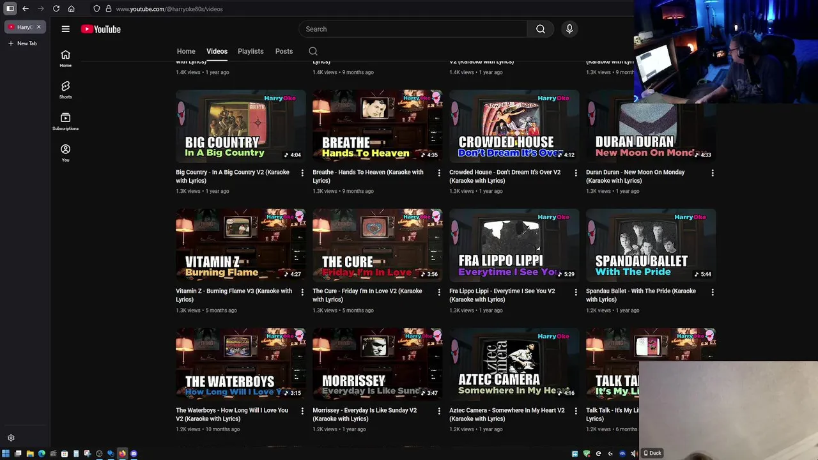This screenshot has height=460, width=818.
Task: Open Duran Duran New Moon On Monday title
Action: 635,176
